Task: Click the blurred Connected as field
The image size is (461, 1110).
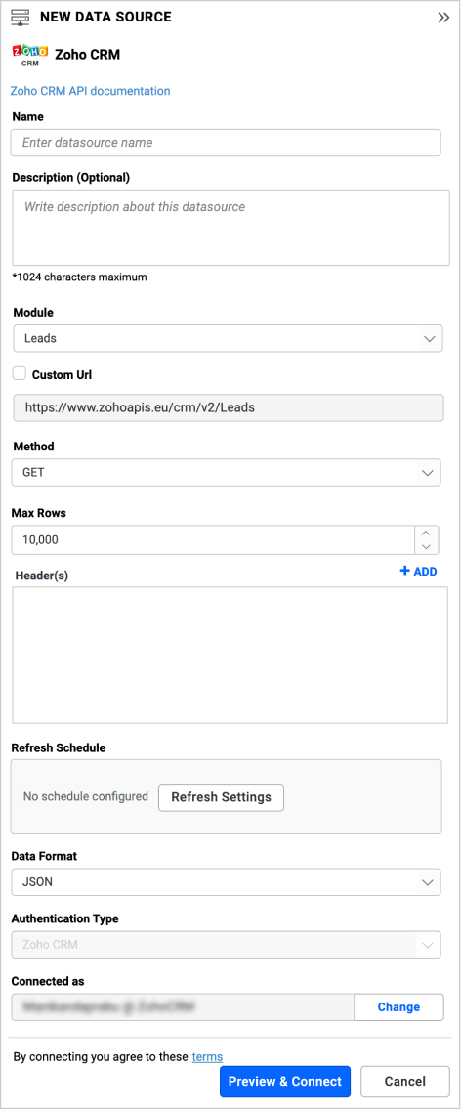Action: pyautogui.click(x=182, y=1006)
